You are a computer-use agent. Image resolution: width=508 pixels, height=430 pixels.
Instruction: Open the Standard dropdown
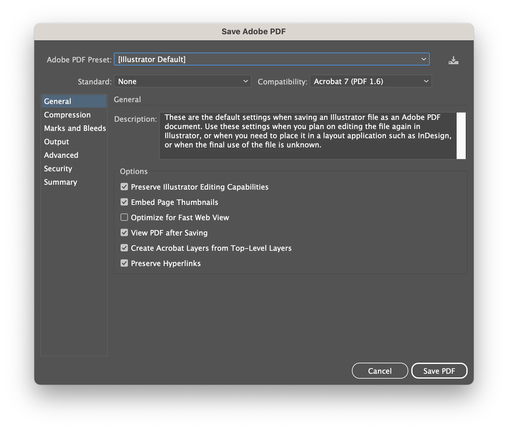(183, 81)
